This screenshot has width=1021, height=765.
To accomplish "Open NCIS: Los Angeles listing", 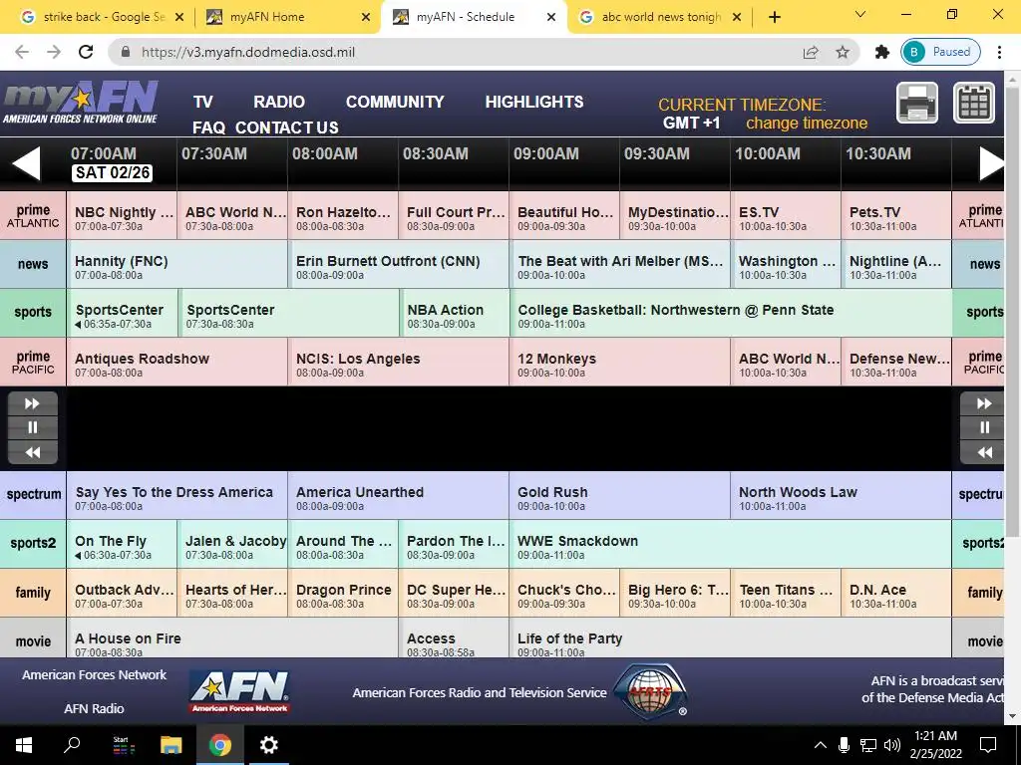I will click(399, 362).
